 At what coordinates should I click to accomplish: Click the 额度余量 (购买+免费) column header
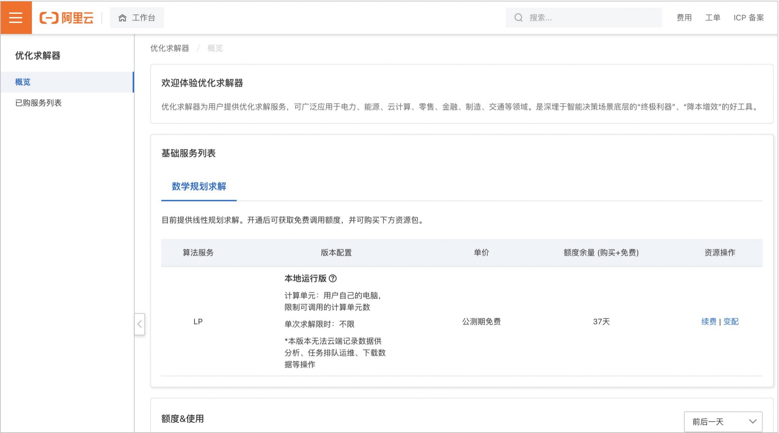click(x=601, y=253)
